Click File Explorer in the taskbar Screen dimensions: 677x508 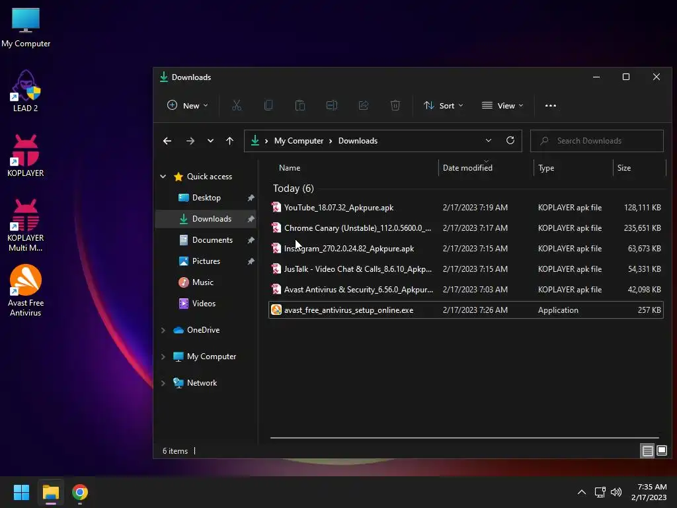[50, 492]
